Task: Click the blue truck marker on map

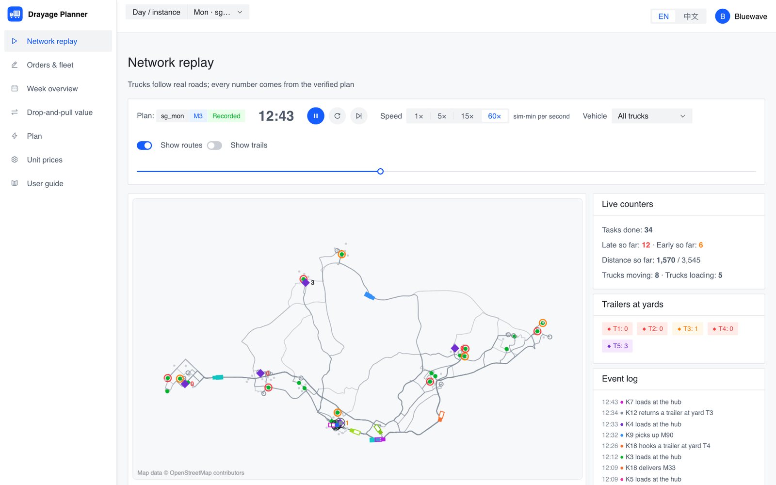Action: coord(370,296)
